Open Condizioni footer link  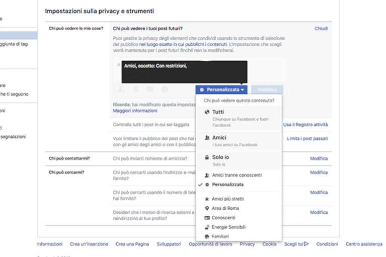327,244
